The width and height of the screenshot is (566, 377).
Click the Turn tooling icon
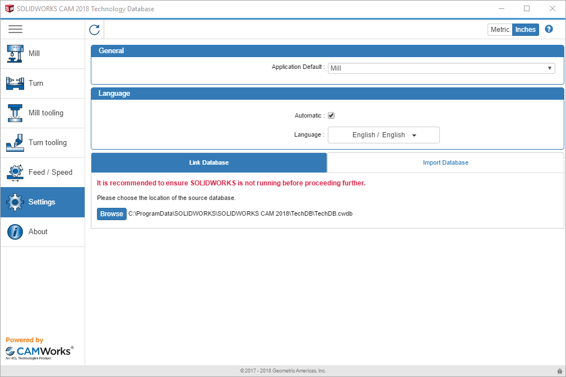point(15,142)
